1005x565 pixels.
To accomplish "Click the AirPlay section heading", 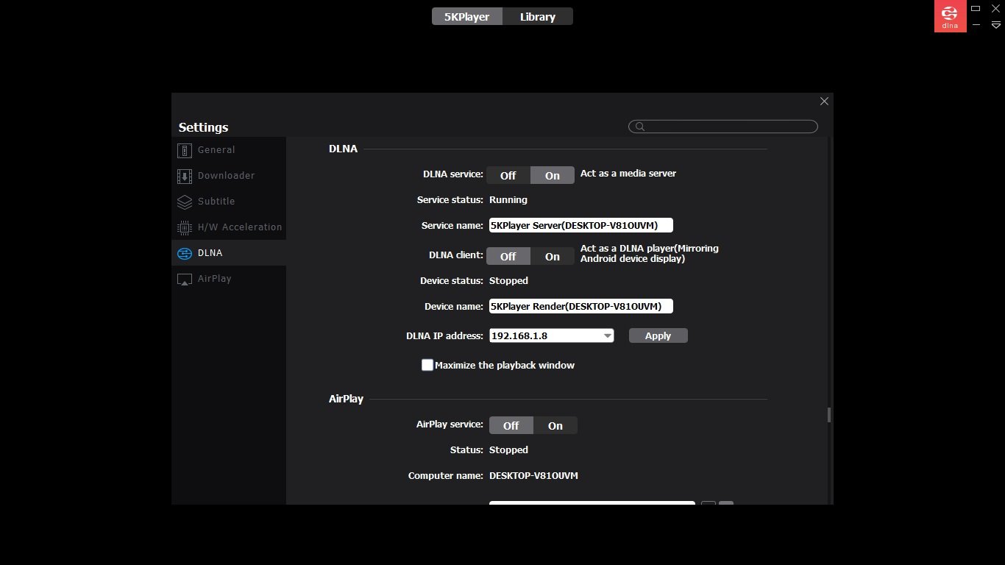I will 346,399.
